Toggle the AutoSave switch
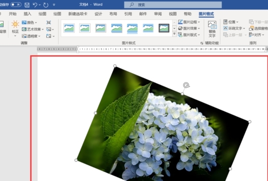The image size is (268, 181). (16, 5)
